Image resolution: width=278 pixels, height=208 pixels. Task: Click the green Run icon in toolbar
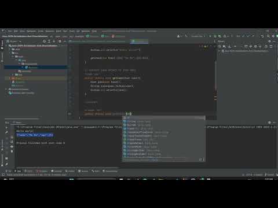(x=210, y=36)
